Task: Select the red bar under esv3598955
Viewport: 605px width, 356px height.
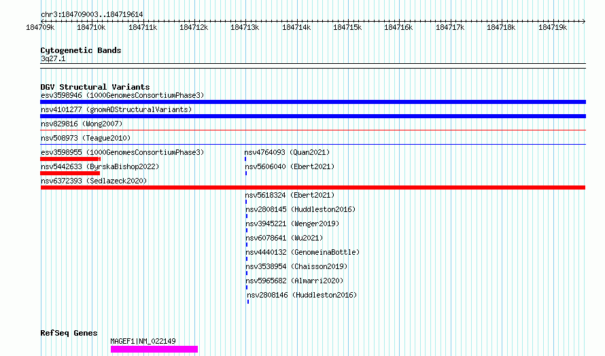Action: coord(71,159)
